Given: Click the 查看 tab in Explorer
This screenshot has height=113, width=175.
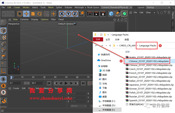Looking at the screenshot, I should pyautogui.click(x=127, y=40).
